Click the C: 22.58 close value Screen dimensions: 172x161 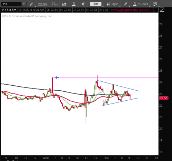[91, 10]
